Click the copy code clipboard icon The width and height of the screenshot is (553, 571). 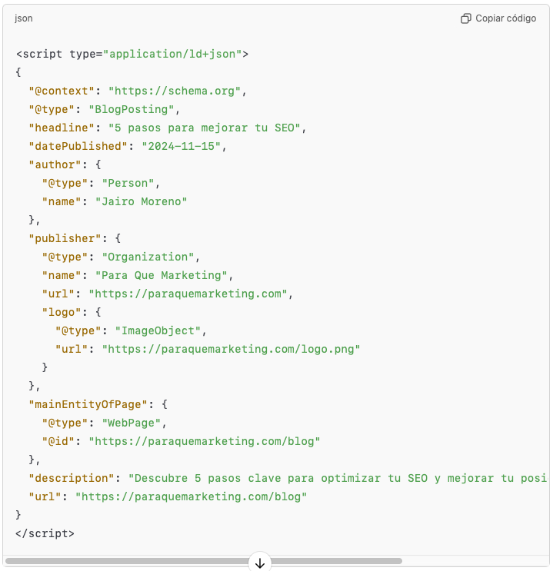click(x=465, y=18)
